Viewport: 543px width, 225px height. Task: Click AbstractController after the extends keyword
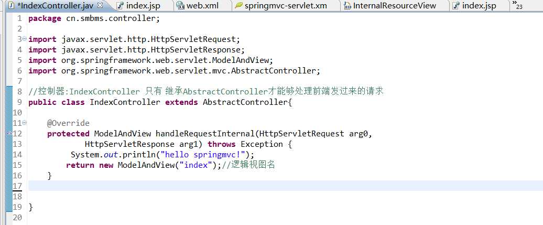(245, 102)
